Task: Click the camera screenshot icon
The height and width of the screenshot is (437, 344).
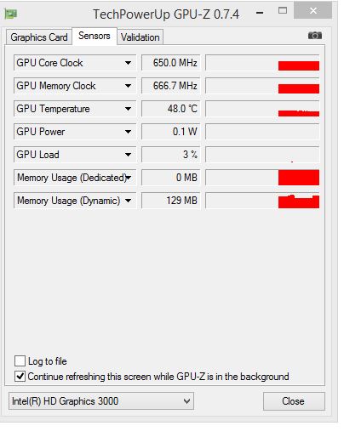Action: (315, 36)
